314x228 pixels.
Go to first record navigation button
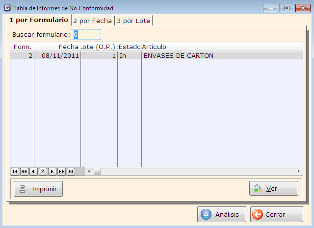(x=15, y=172)
